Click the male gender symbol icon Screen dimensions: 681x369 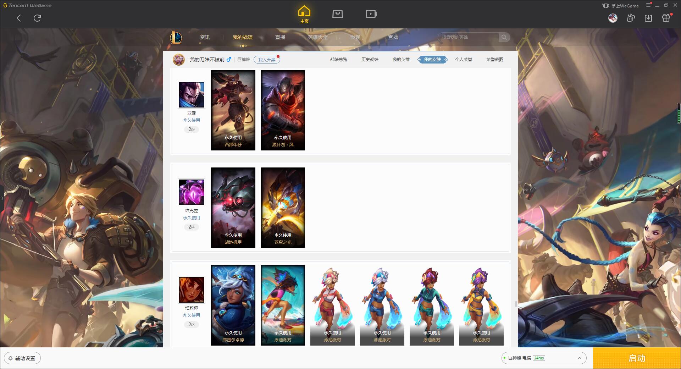(229, 60)
